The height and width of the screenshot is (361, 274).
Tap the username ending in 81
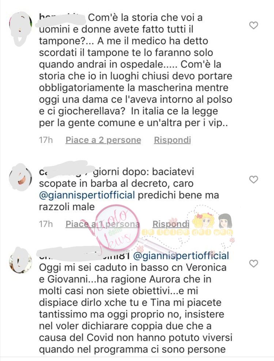tap(85, 255)
